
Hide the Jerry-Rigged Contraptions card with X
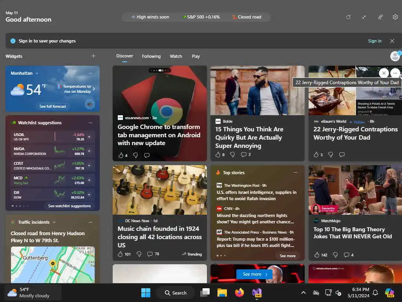(384, 73)
